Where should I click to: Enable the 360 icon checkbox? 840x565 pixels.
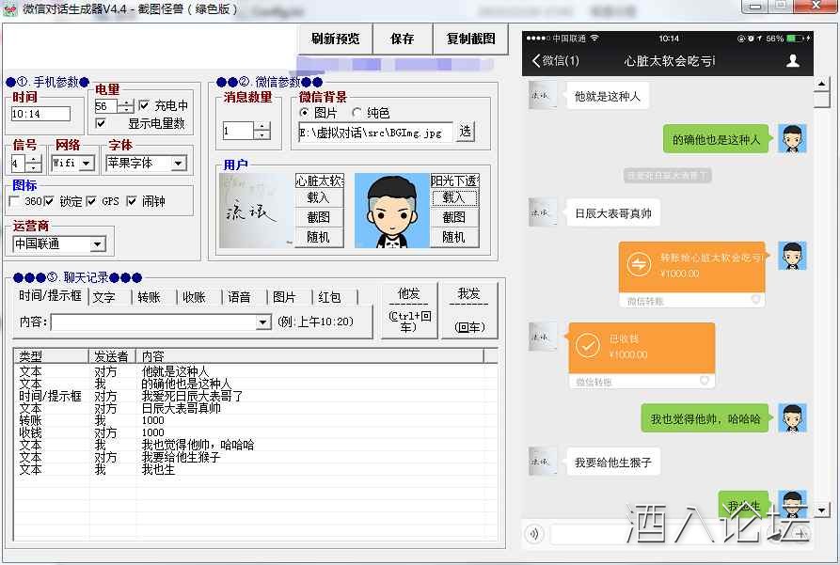(x=15, y=201)
